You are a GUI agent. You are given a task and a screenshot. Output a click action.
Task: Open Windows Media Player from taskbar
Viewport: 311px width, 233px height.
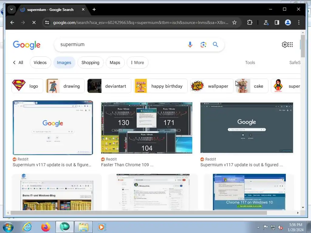pyautogui.click(x=102, y=227)
